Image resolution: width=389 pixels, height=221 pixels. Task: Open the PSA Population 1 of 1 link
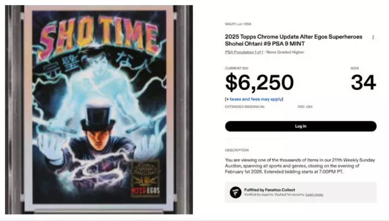[244, 52]
